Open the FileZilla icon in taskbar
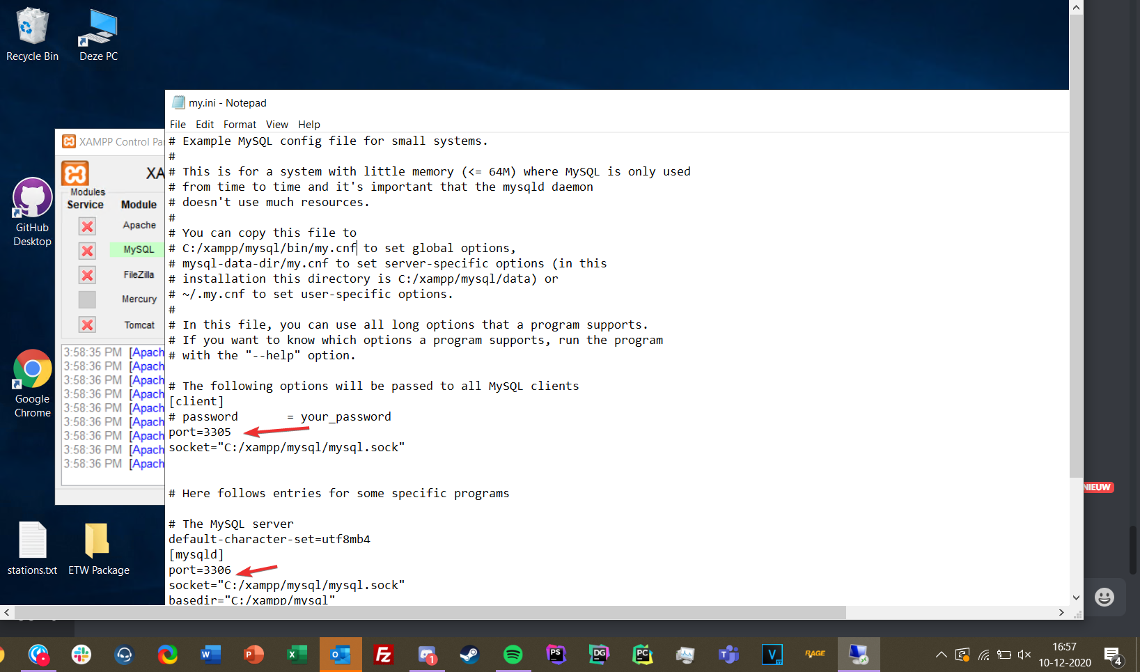This screenshot has width=1140, height=672. [x=383, y=655]
